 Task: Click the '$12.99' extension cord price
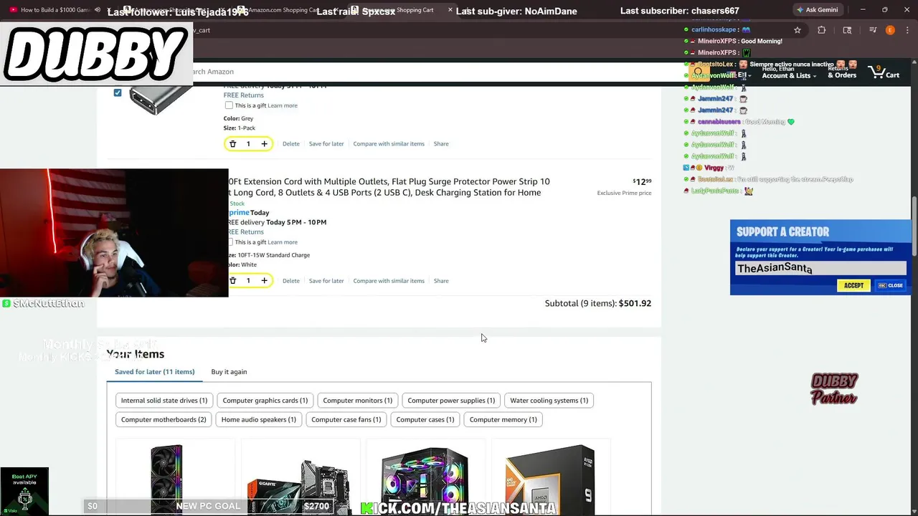click(642, 182)
